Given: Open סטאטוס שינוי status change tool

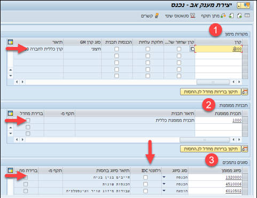Looking at the screenshot, I should tap(193, 15).
